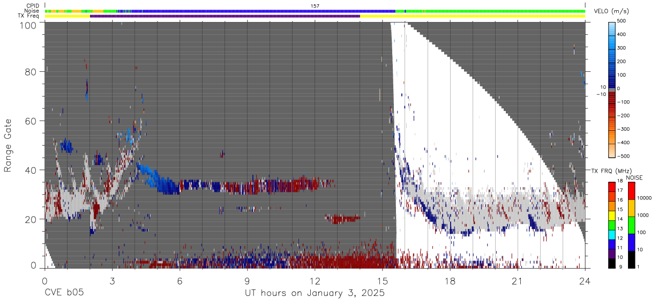Screen dimensions: 658x304
Task: Click the hour 24 axis tick label
Action: (585, 280)
